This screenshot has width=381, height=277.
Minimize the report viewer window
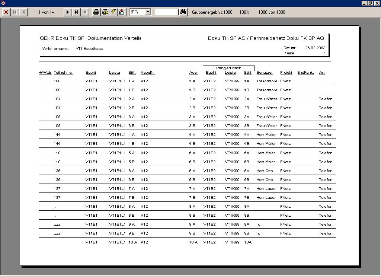[364, 3]
